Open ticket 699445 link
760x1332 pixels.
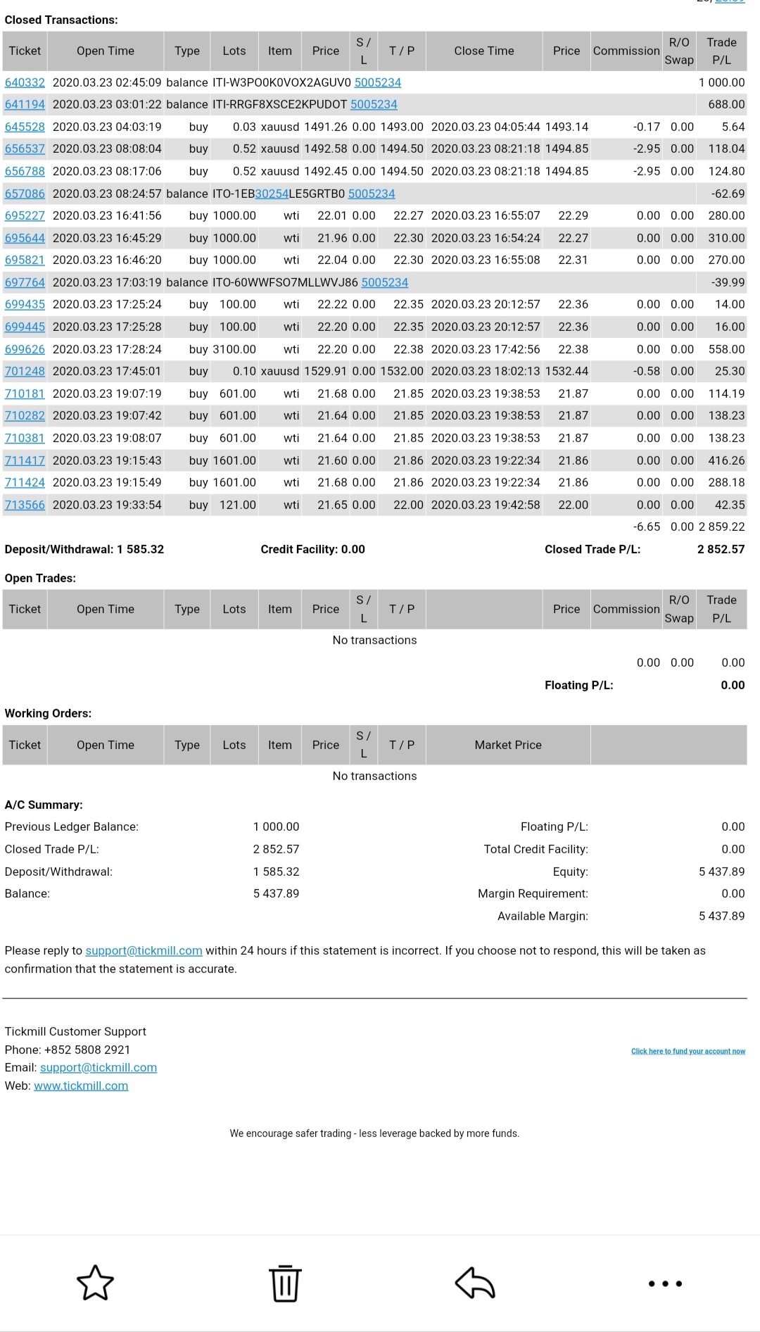coord(25,327)
